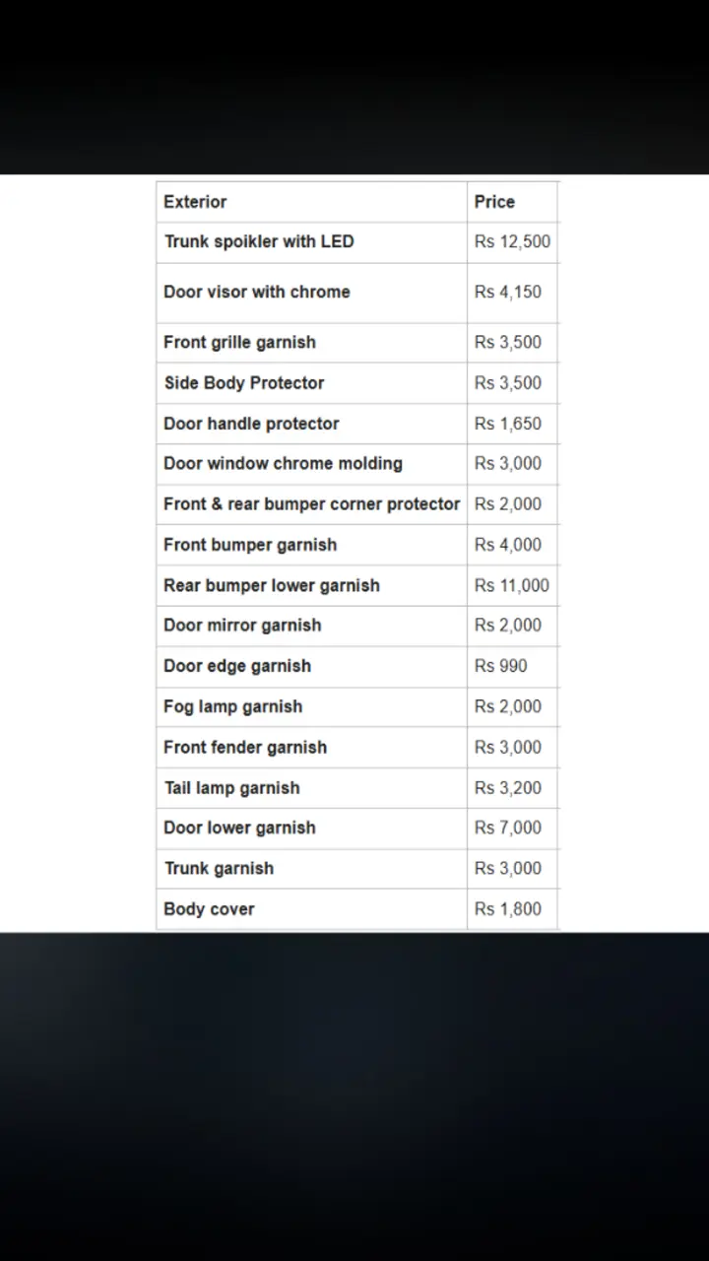Click the Price column header
The height and width of the screenshot is (1261, 709).
[x=494, y=202]
